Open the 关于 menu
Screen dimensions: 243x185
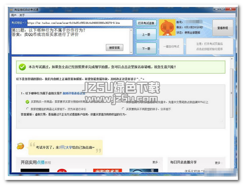click(x=22, y=15)
